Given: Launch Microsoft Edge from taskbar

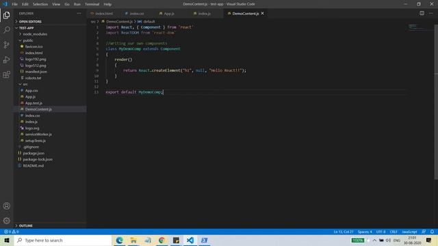Looking at the screenshot, I should pos(119,240).
